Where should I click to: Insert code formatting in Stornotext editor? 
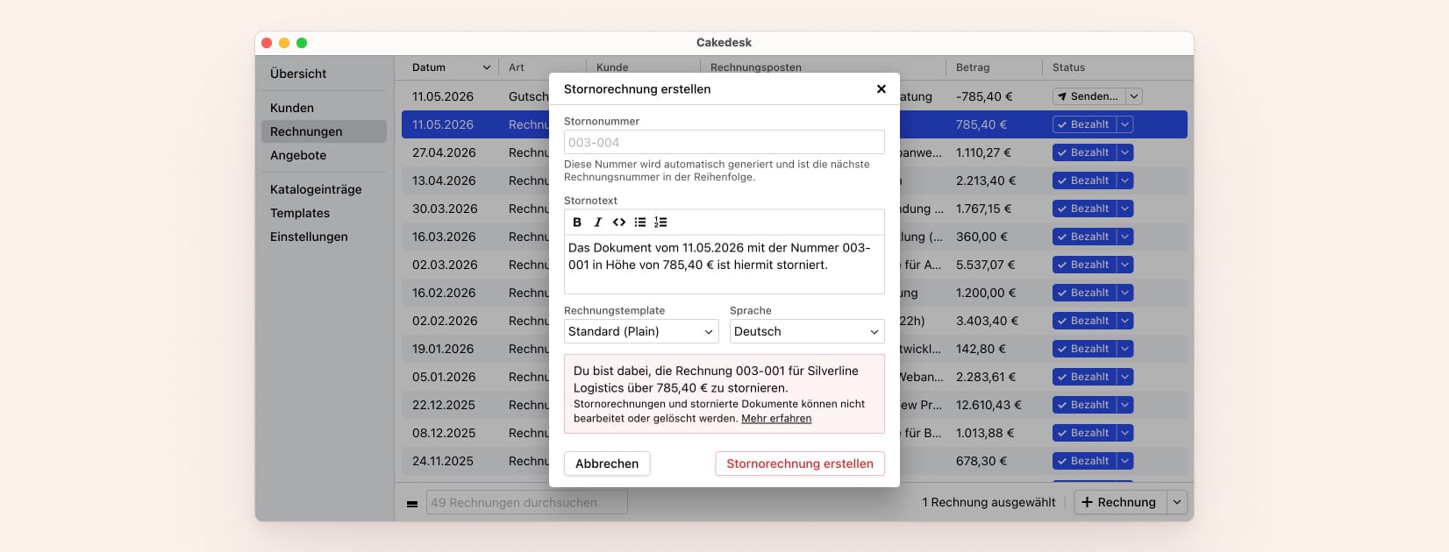click(x=619, y=223)
